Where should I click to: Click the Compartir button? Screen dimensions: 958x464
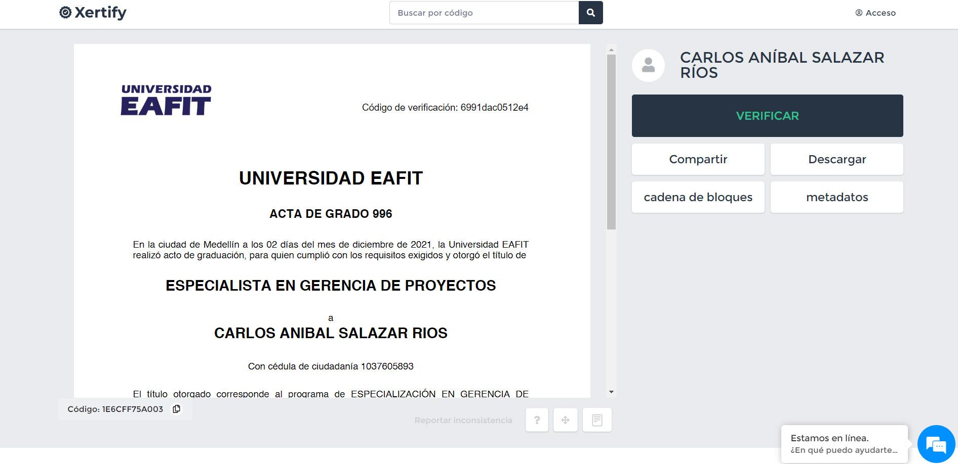[698, 159]
